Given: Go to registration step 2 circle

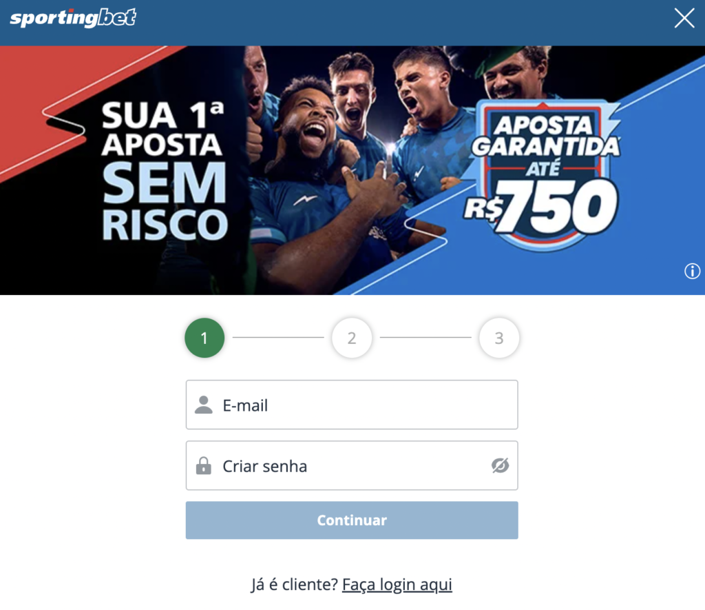Looking at the screenshot, I should click(352, 338).
